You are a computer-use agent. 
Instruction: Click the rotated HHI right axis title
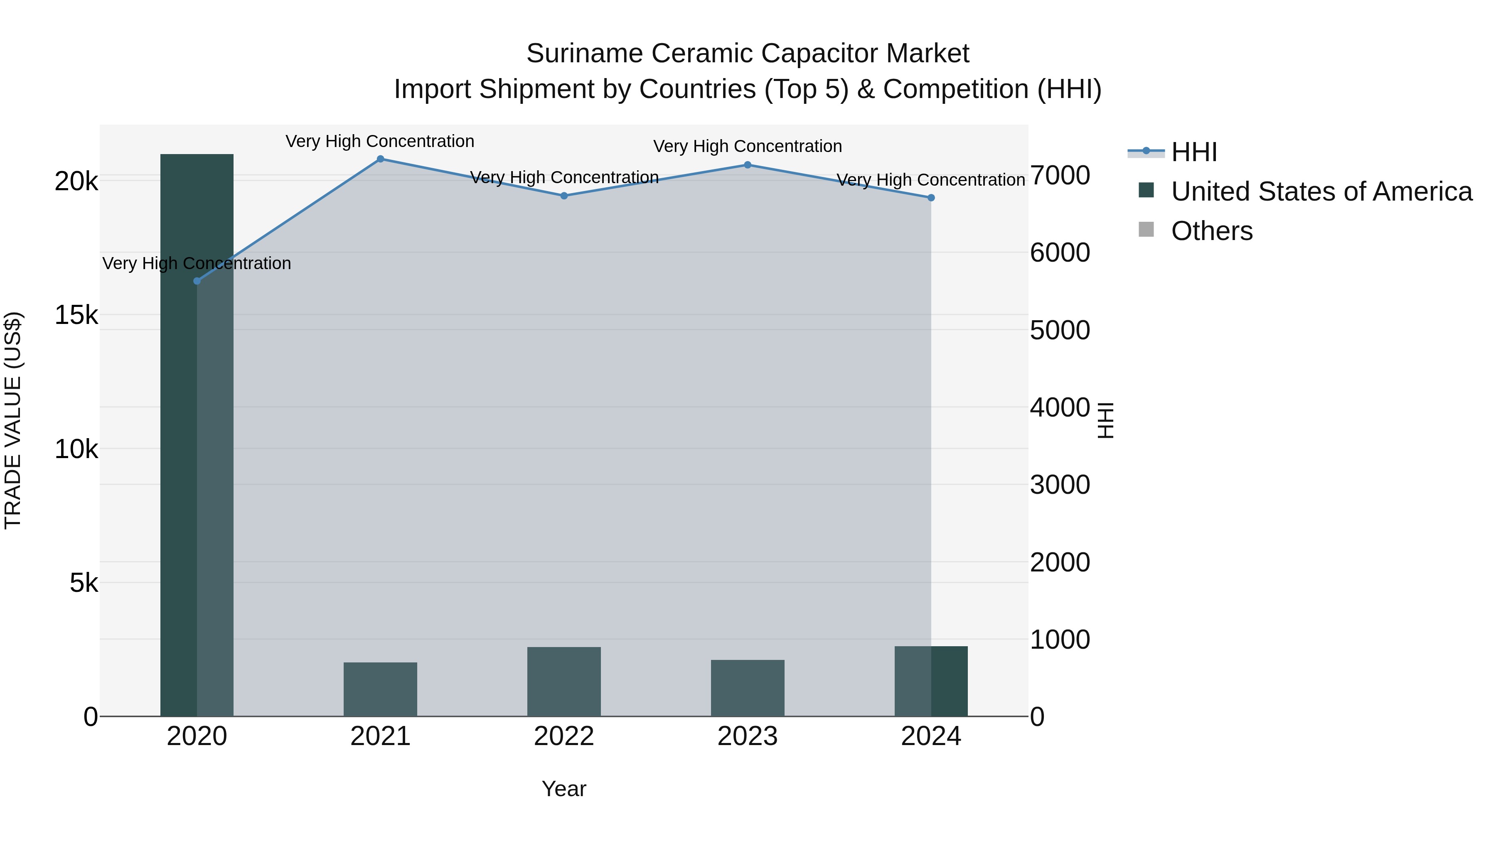coord(1106,420)
